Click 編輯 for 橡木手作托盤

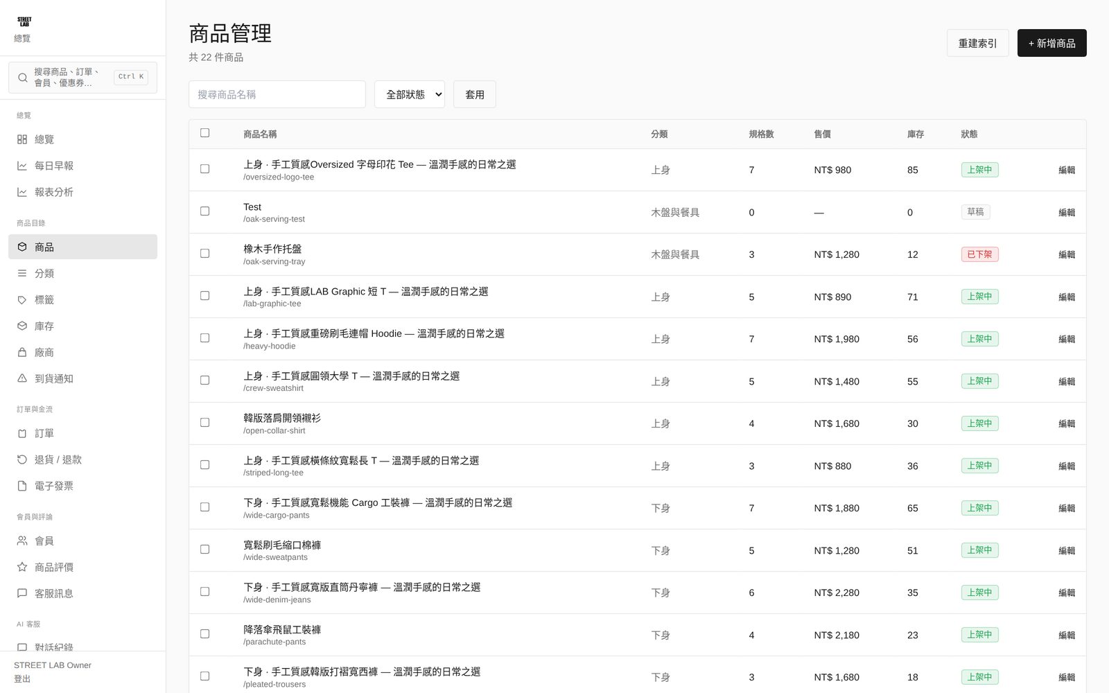pos(1067,254)
